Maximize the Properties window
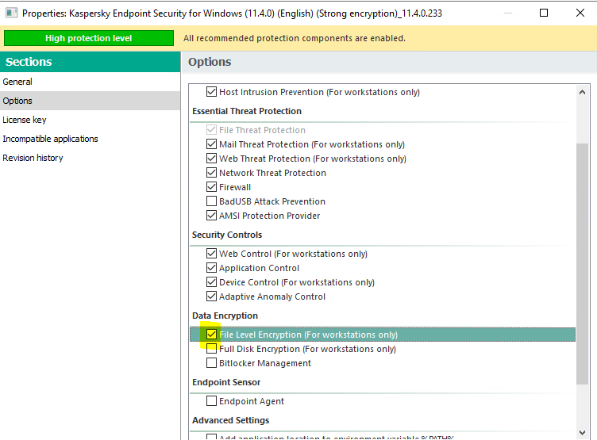 544,13
